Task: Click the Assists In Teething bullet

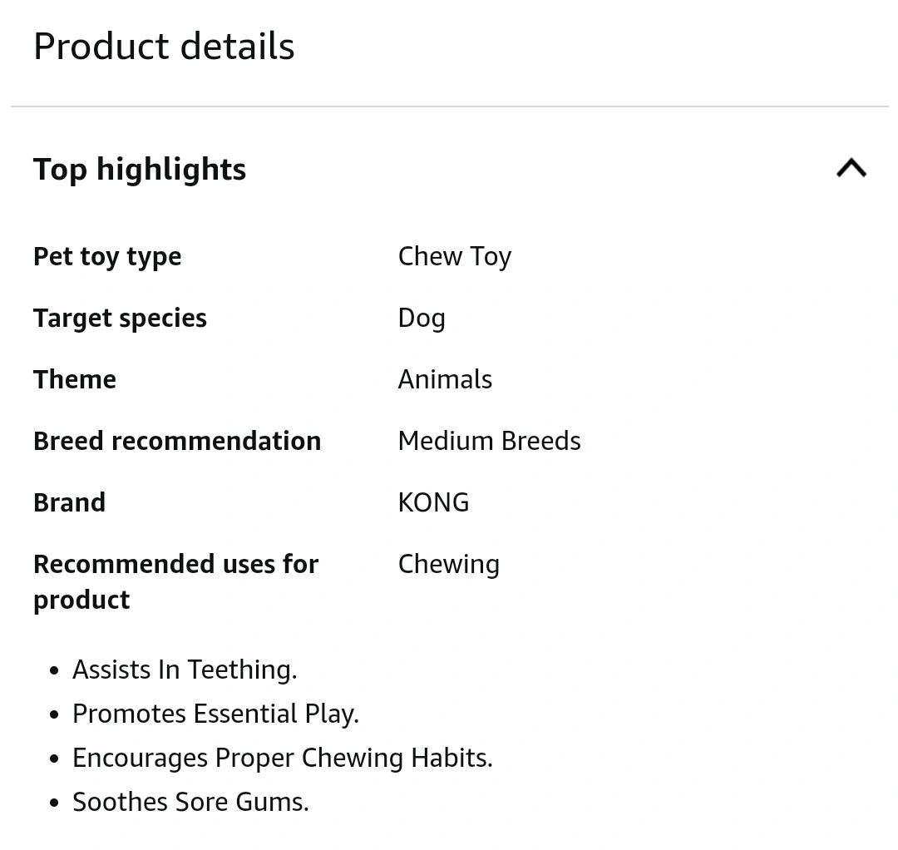Action: 185,670
